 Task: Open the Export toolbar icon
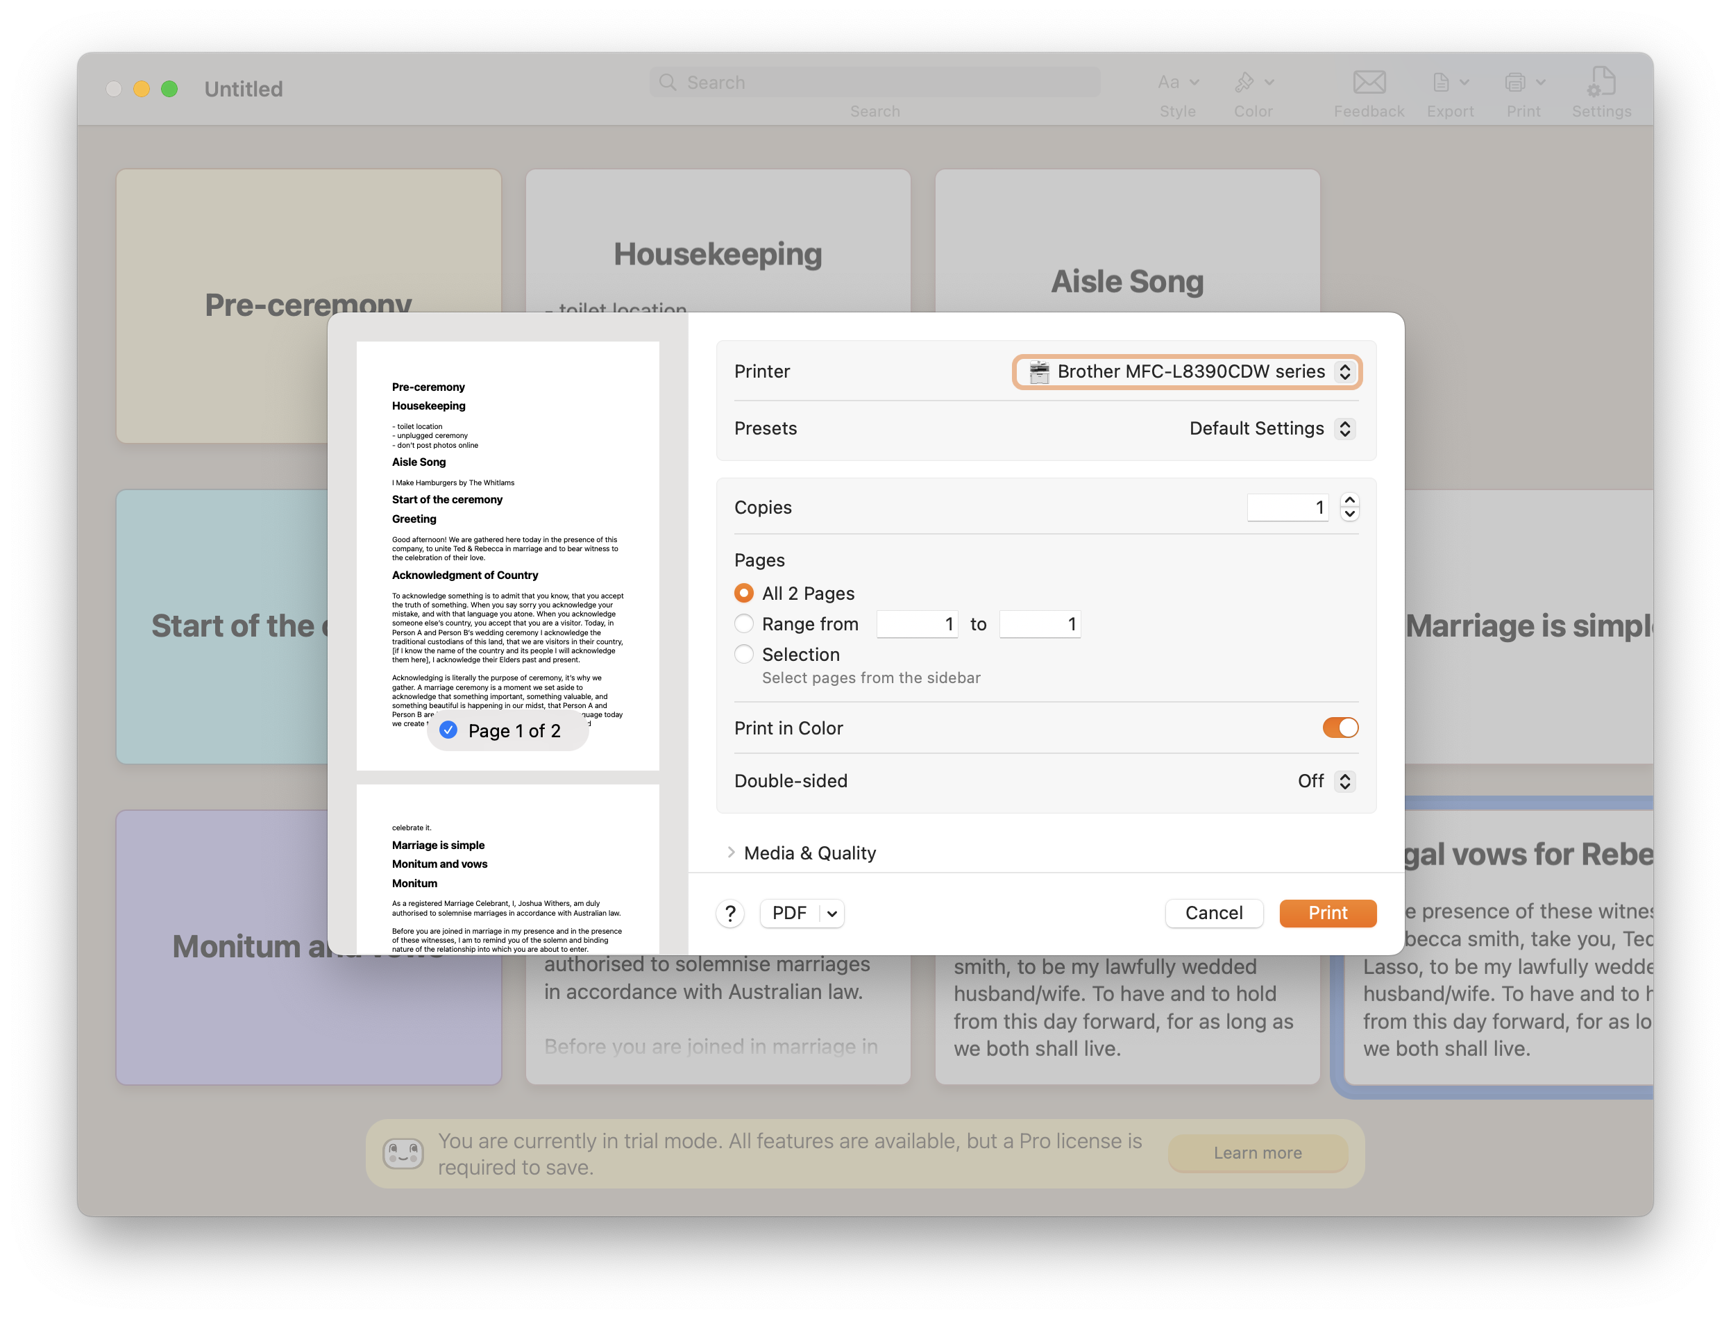pos(1442,83)
